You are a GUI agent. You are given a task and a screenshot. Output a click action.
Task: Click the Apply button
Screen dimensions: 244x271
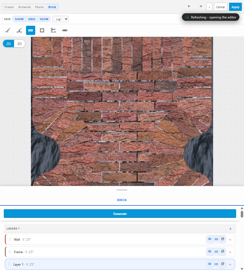[x=235, y=7]
